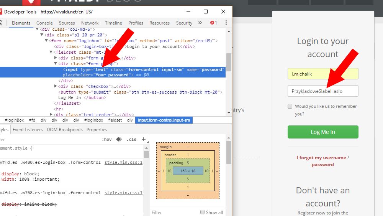Screen dimensions: 383x216
Task: Open the Profiles tab
Action: [x=136, y=23]
